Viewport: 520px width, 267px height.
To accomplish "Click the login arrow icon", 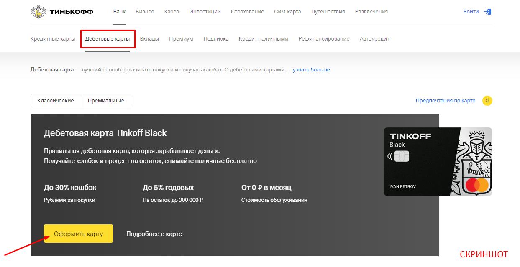I will coord(487,12).
